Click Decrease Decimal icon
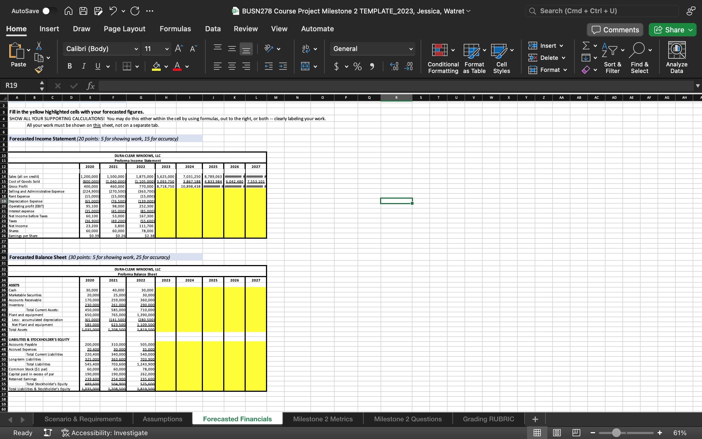Viewport: 702px width, 439px height. [408, 66]
